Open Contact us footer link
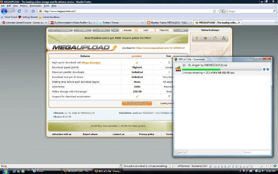 click(118, 134)
